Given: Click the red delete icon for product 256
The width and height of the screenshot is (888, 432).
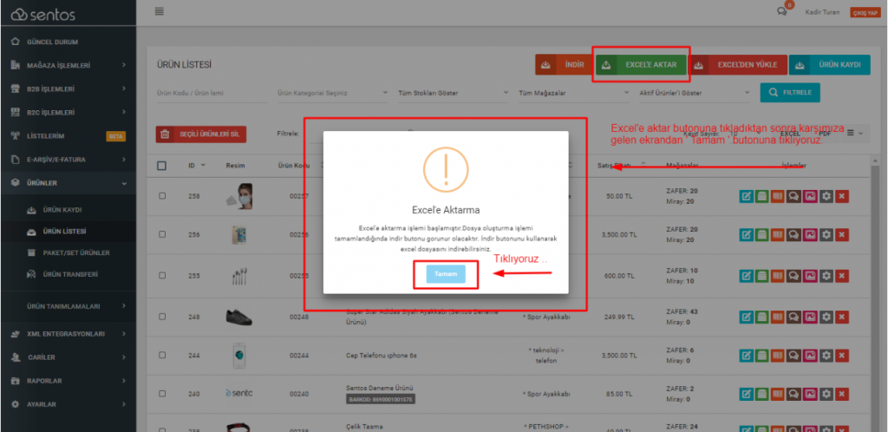Looking at the screenshot, I should click(x=841, y=235).
